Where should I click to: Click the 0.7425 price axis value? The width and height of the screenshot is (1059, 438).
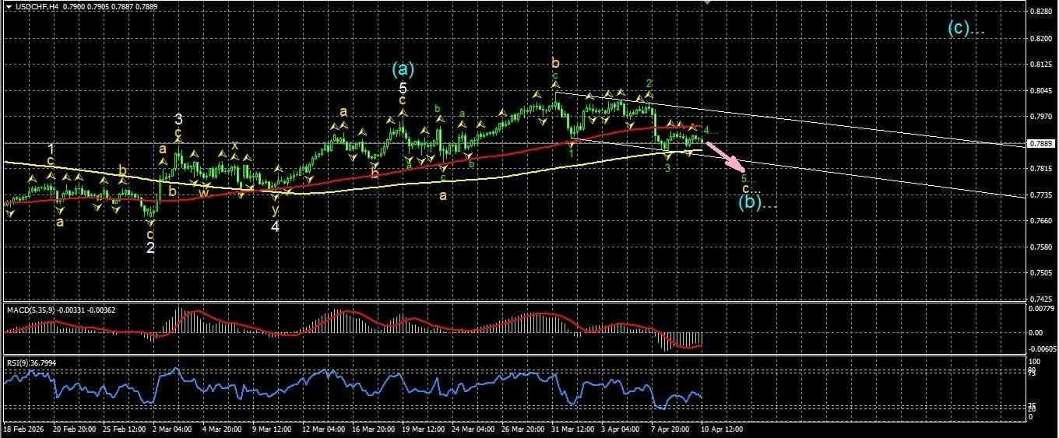[x=1040, y=299]
